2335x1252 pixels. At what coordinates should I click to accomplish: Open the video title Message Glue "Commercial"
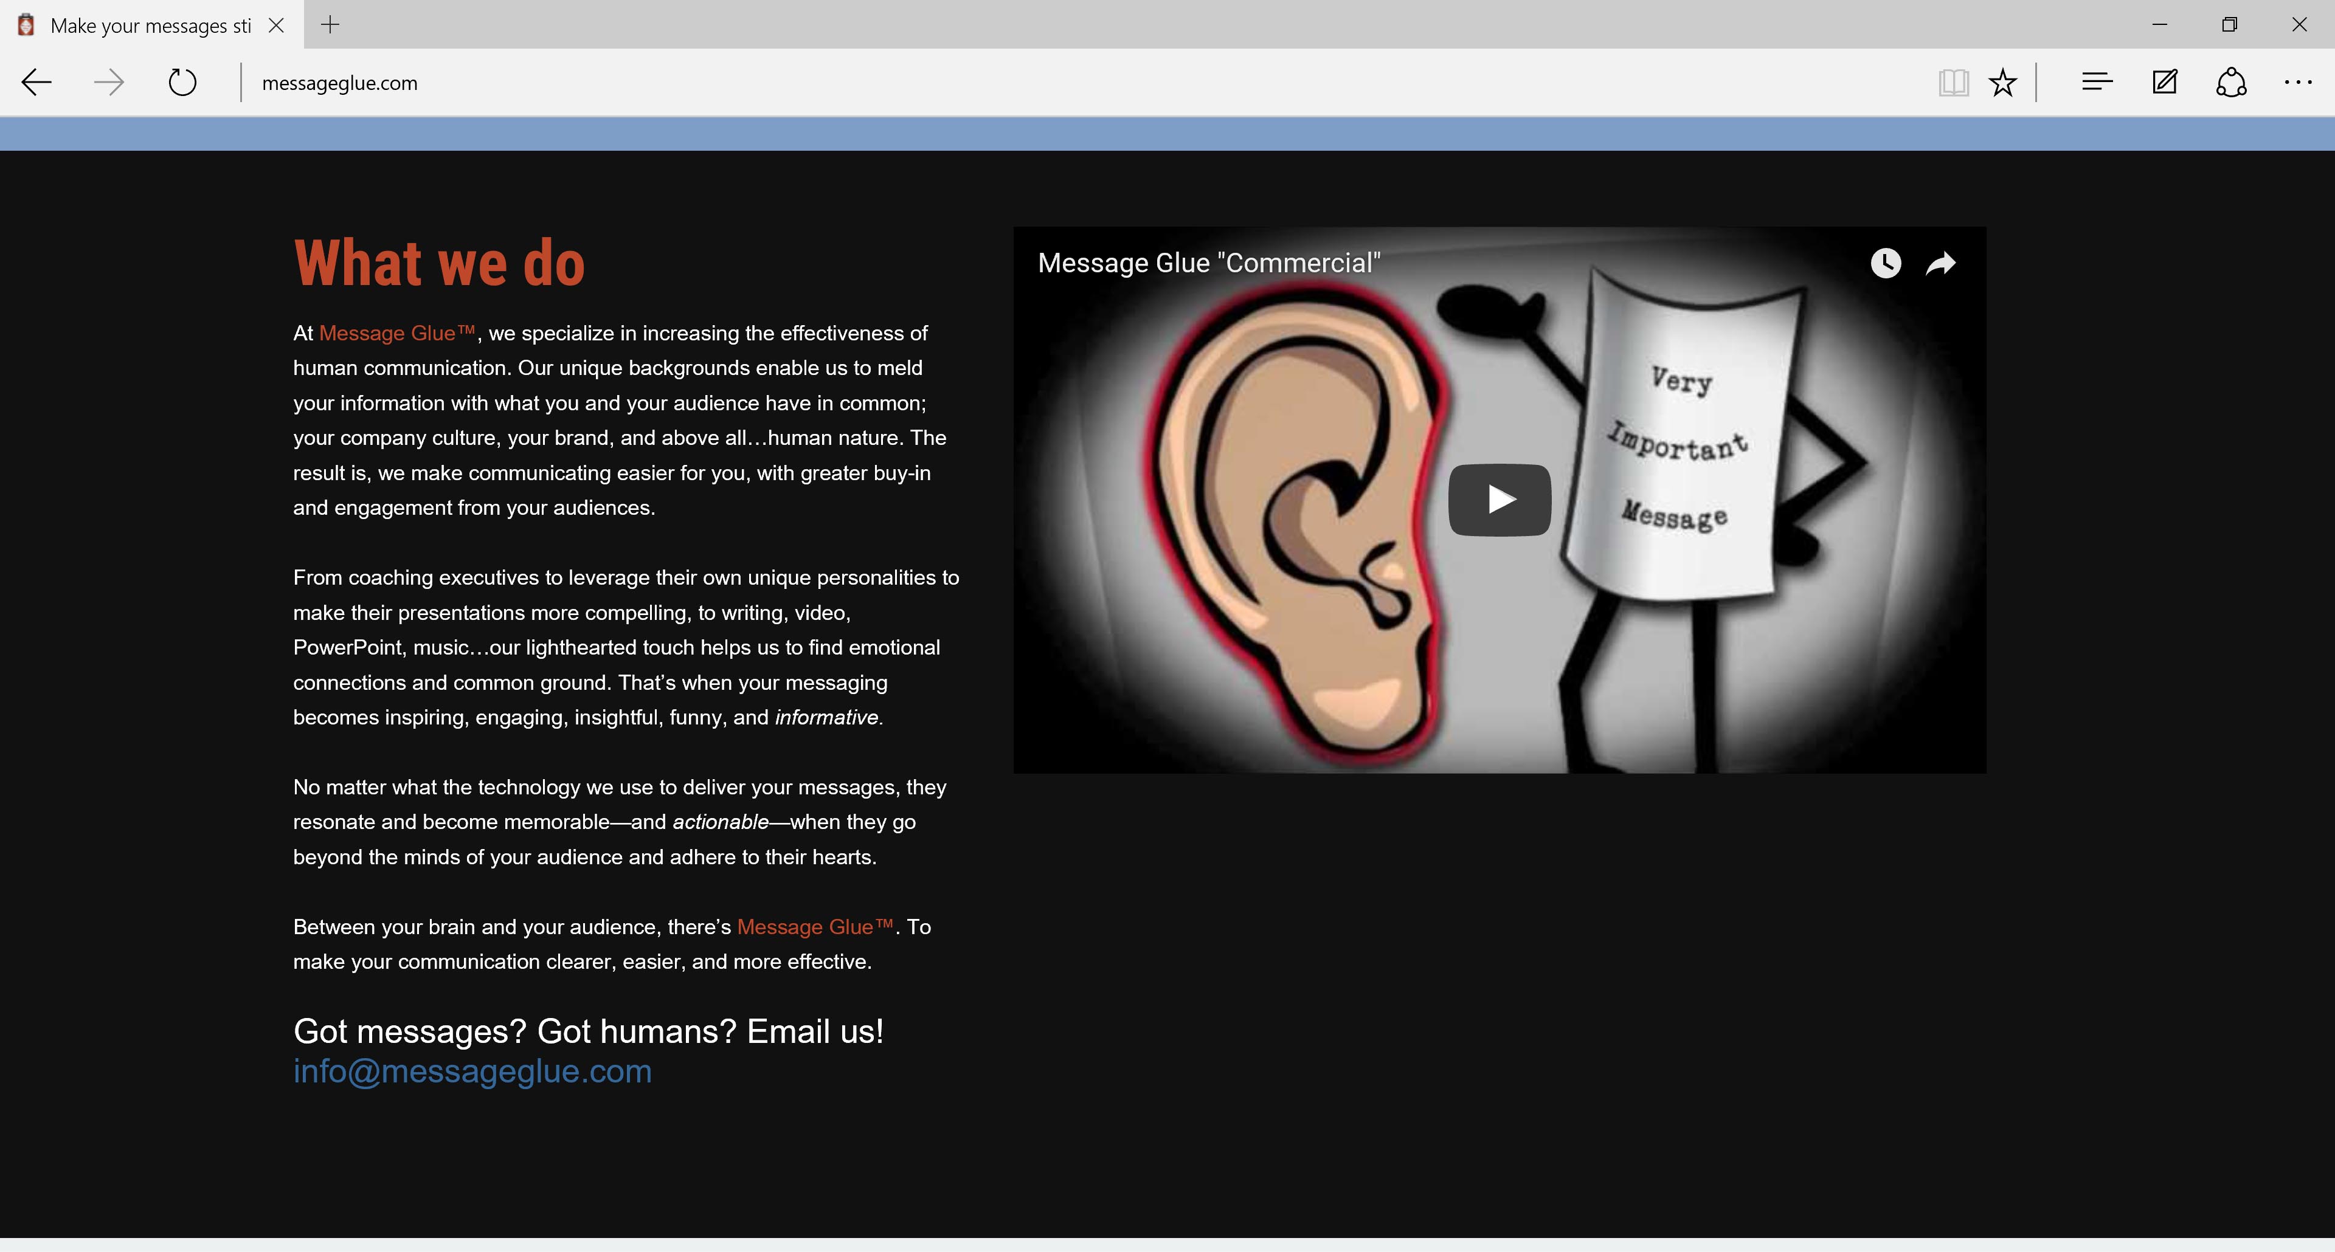(1208, 263)
